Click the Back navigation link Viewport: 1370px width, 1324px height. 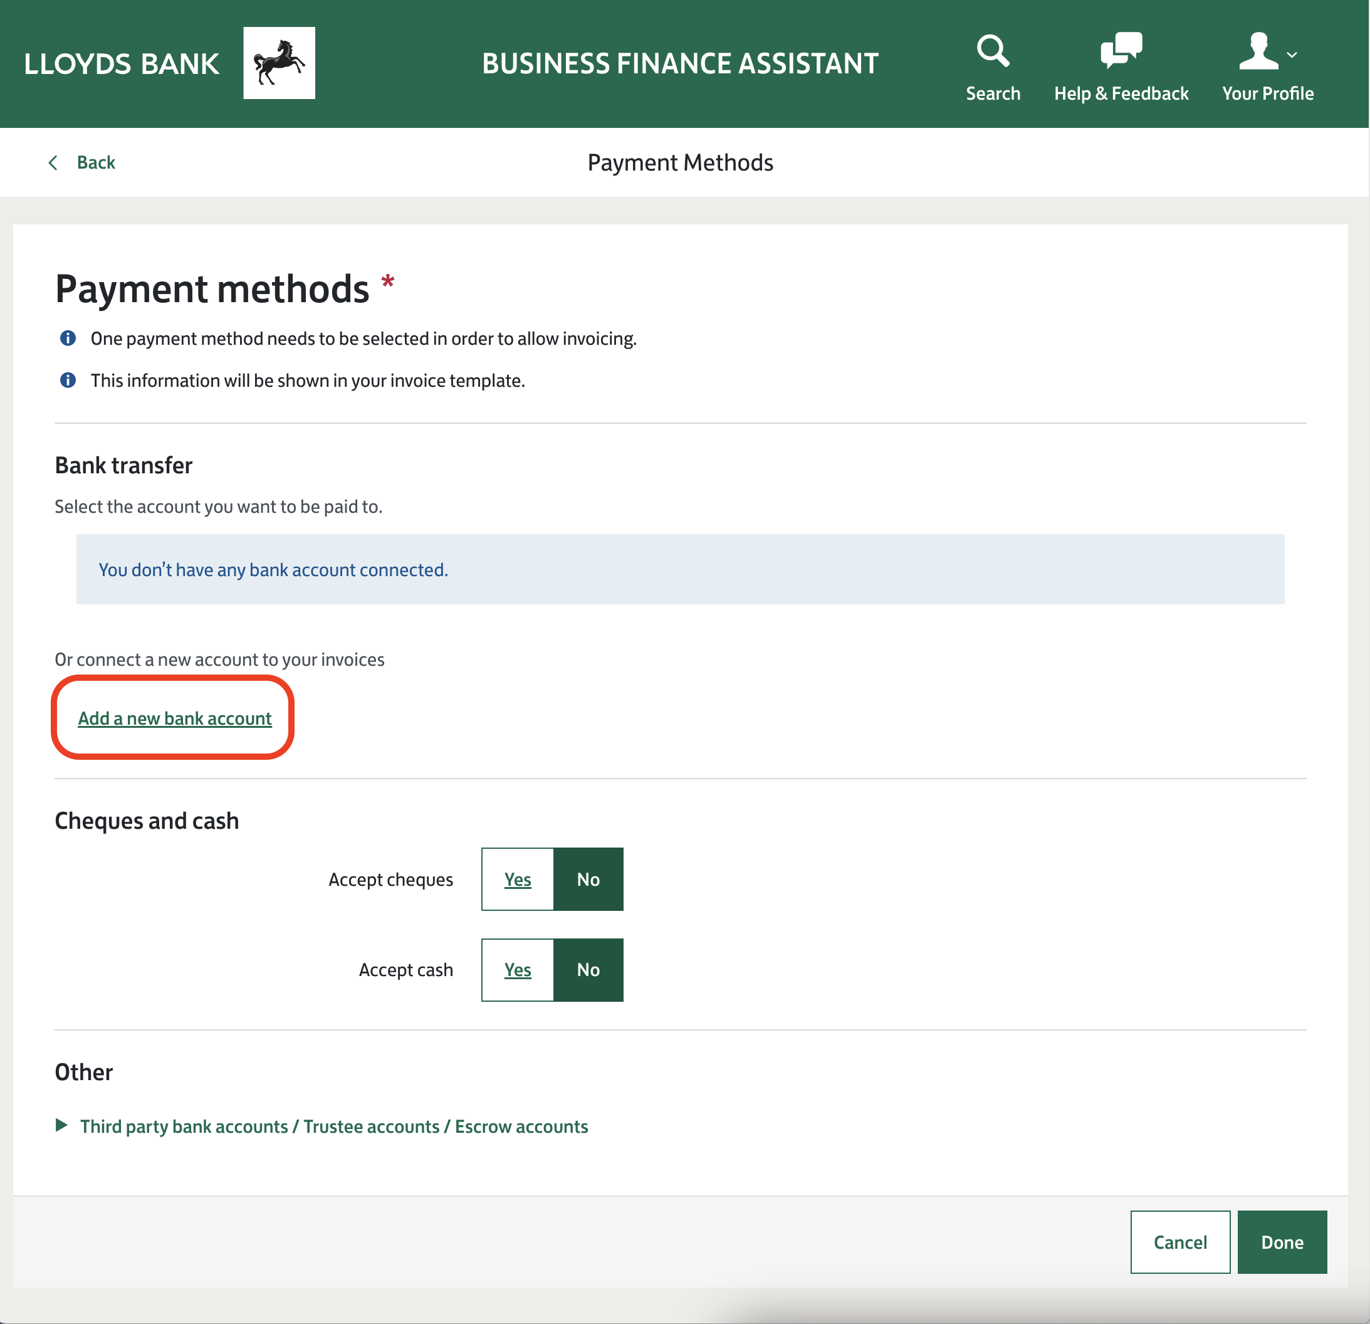[96, 163]
